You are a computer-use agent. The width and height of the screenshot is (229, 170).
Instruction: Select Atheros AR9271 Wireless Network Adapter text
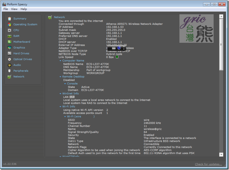[x=134, y=24]
